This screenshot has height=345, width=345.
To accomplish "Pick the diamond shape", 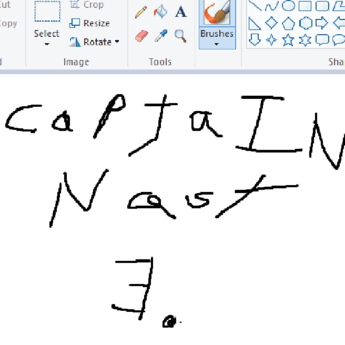I will (x=271, y=23).
